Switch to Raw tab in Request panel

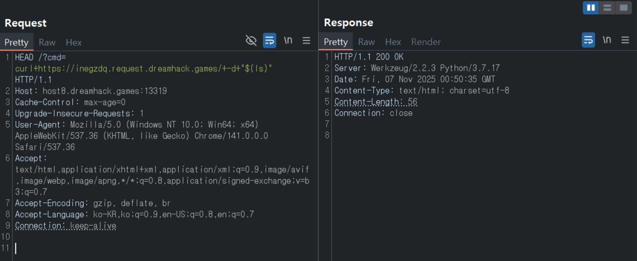point(47,42)
